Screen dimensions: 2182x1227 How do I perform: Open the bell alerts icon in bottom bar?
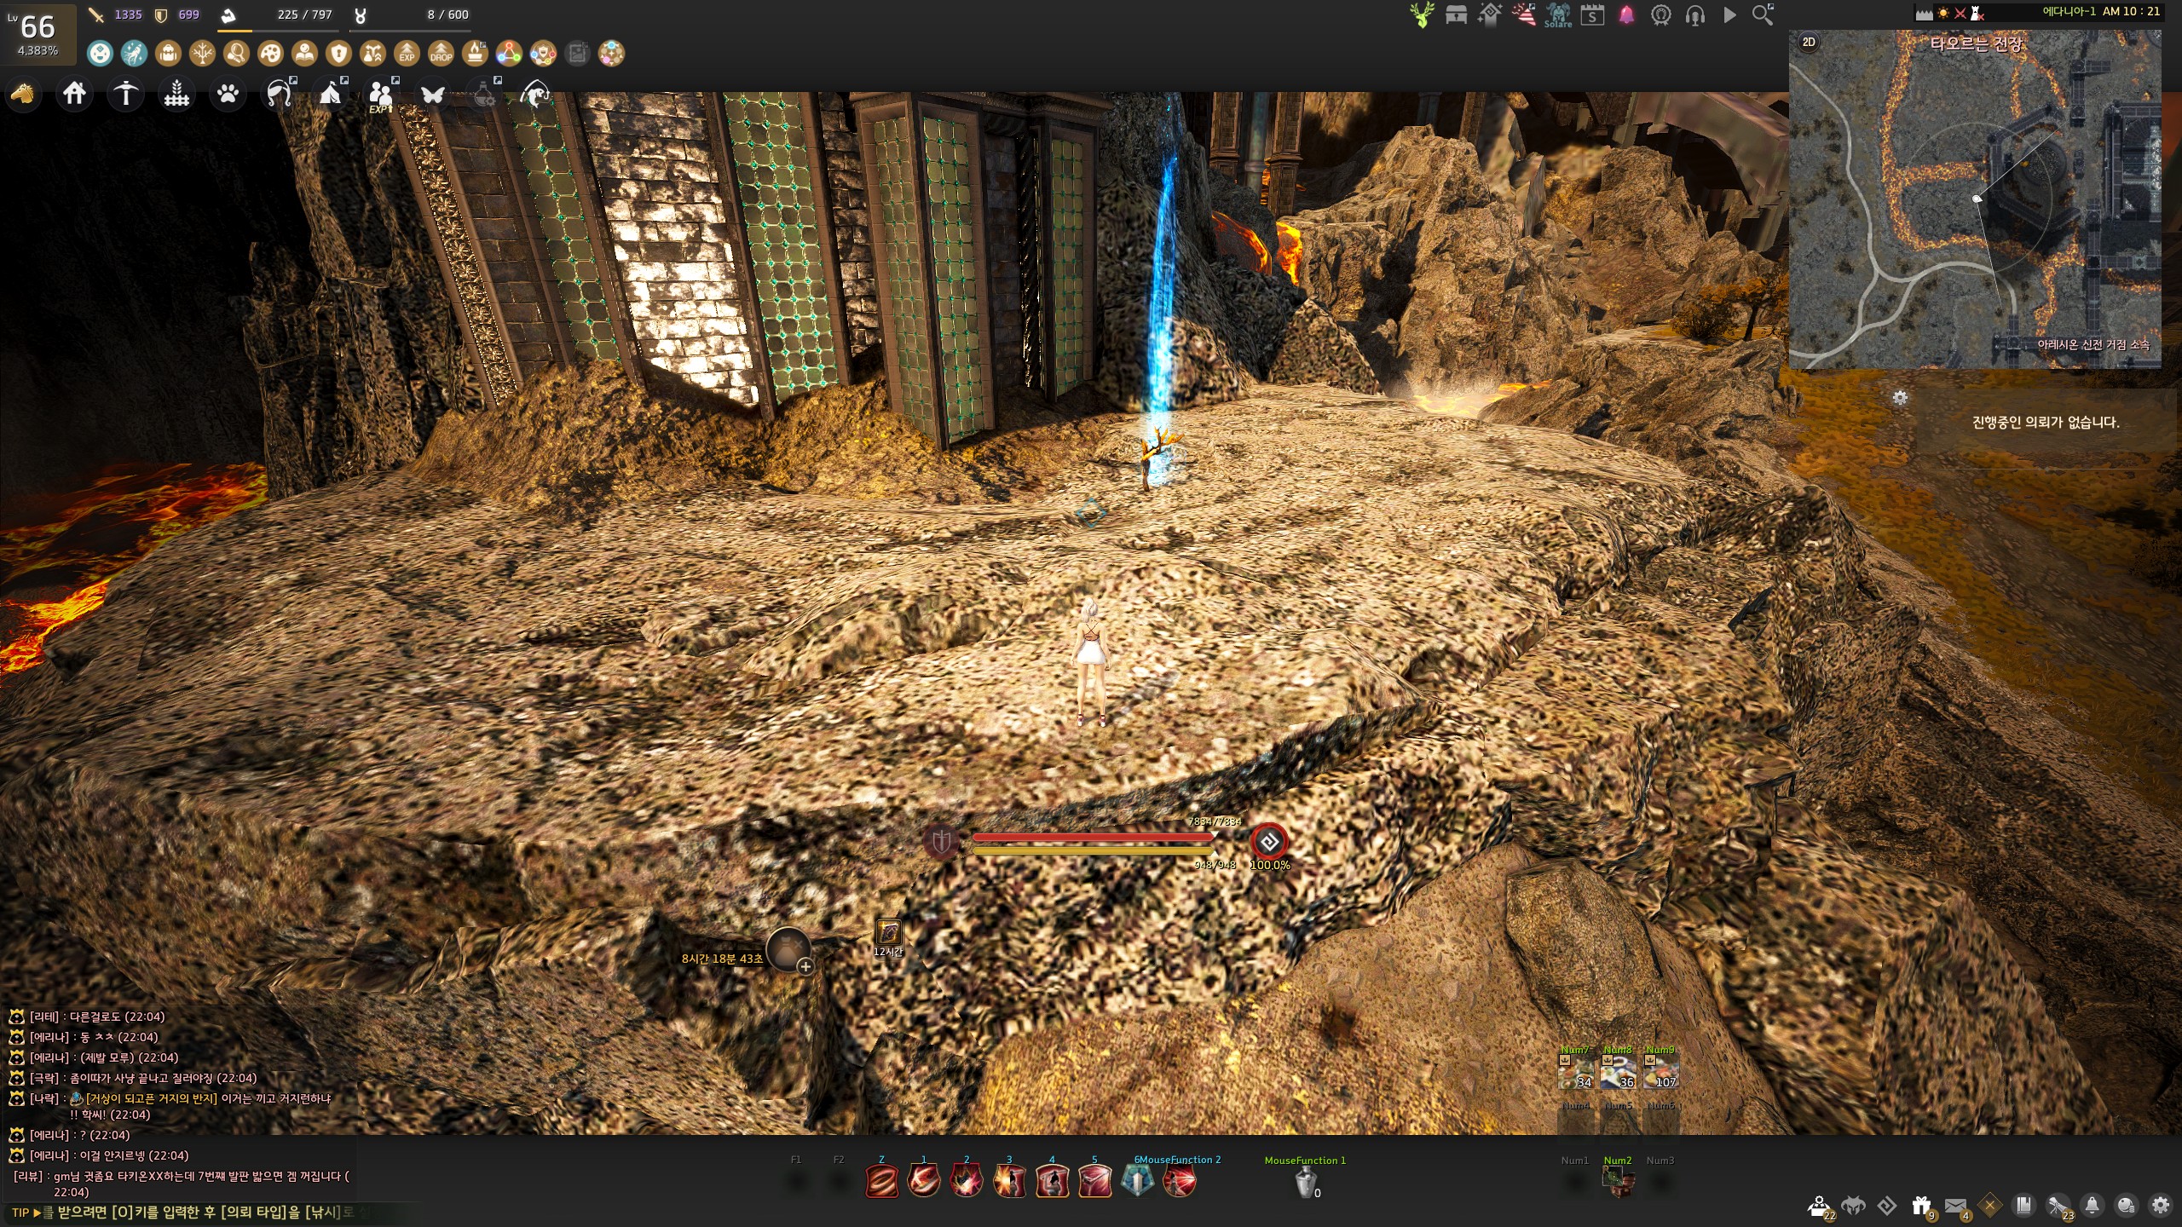[x=2093, y=1206]
